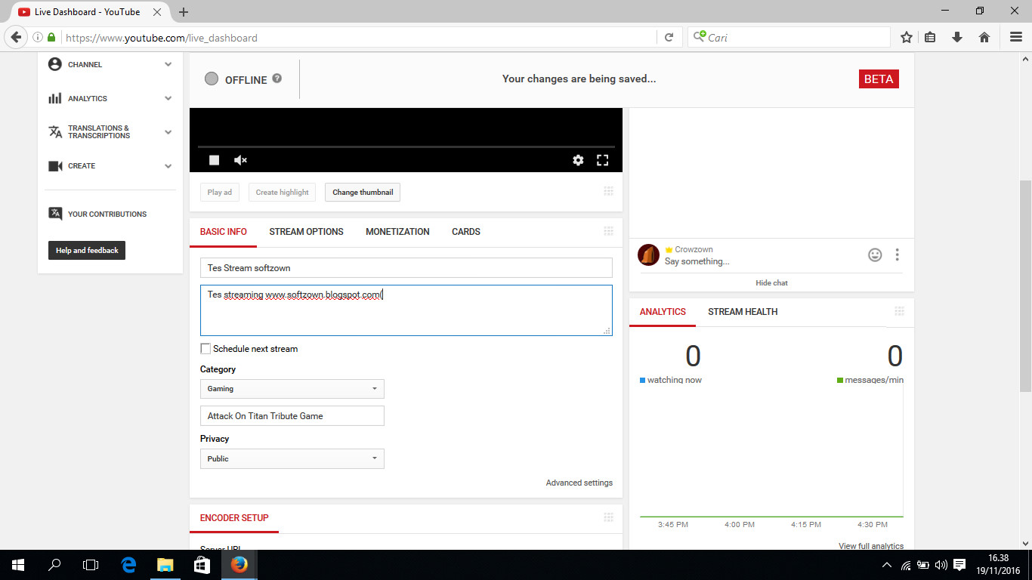The width and height of the screenshot is (1032, 580).
Task: Click the preview player progress bar
Action: pos(406,147)
